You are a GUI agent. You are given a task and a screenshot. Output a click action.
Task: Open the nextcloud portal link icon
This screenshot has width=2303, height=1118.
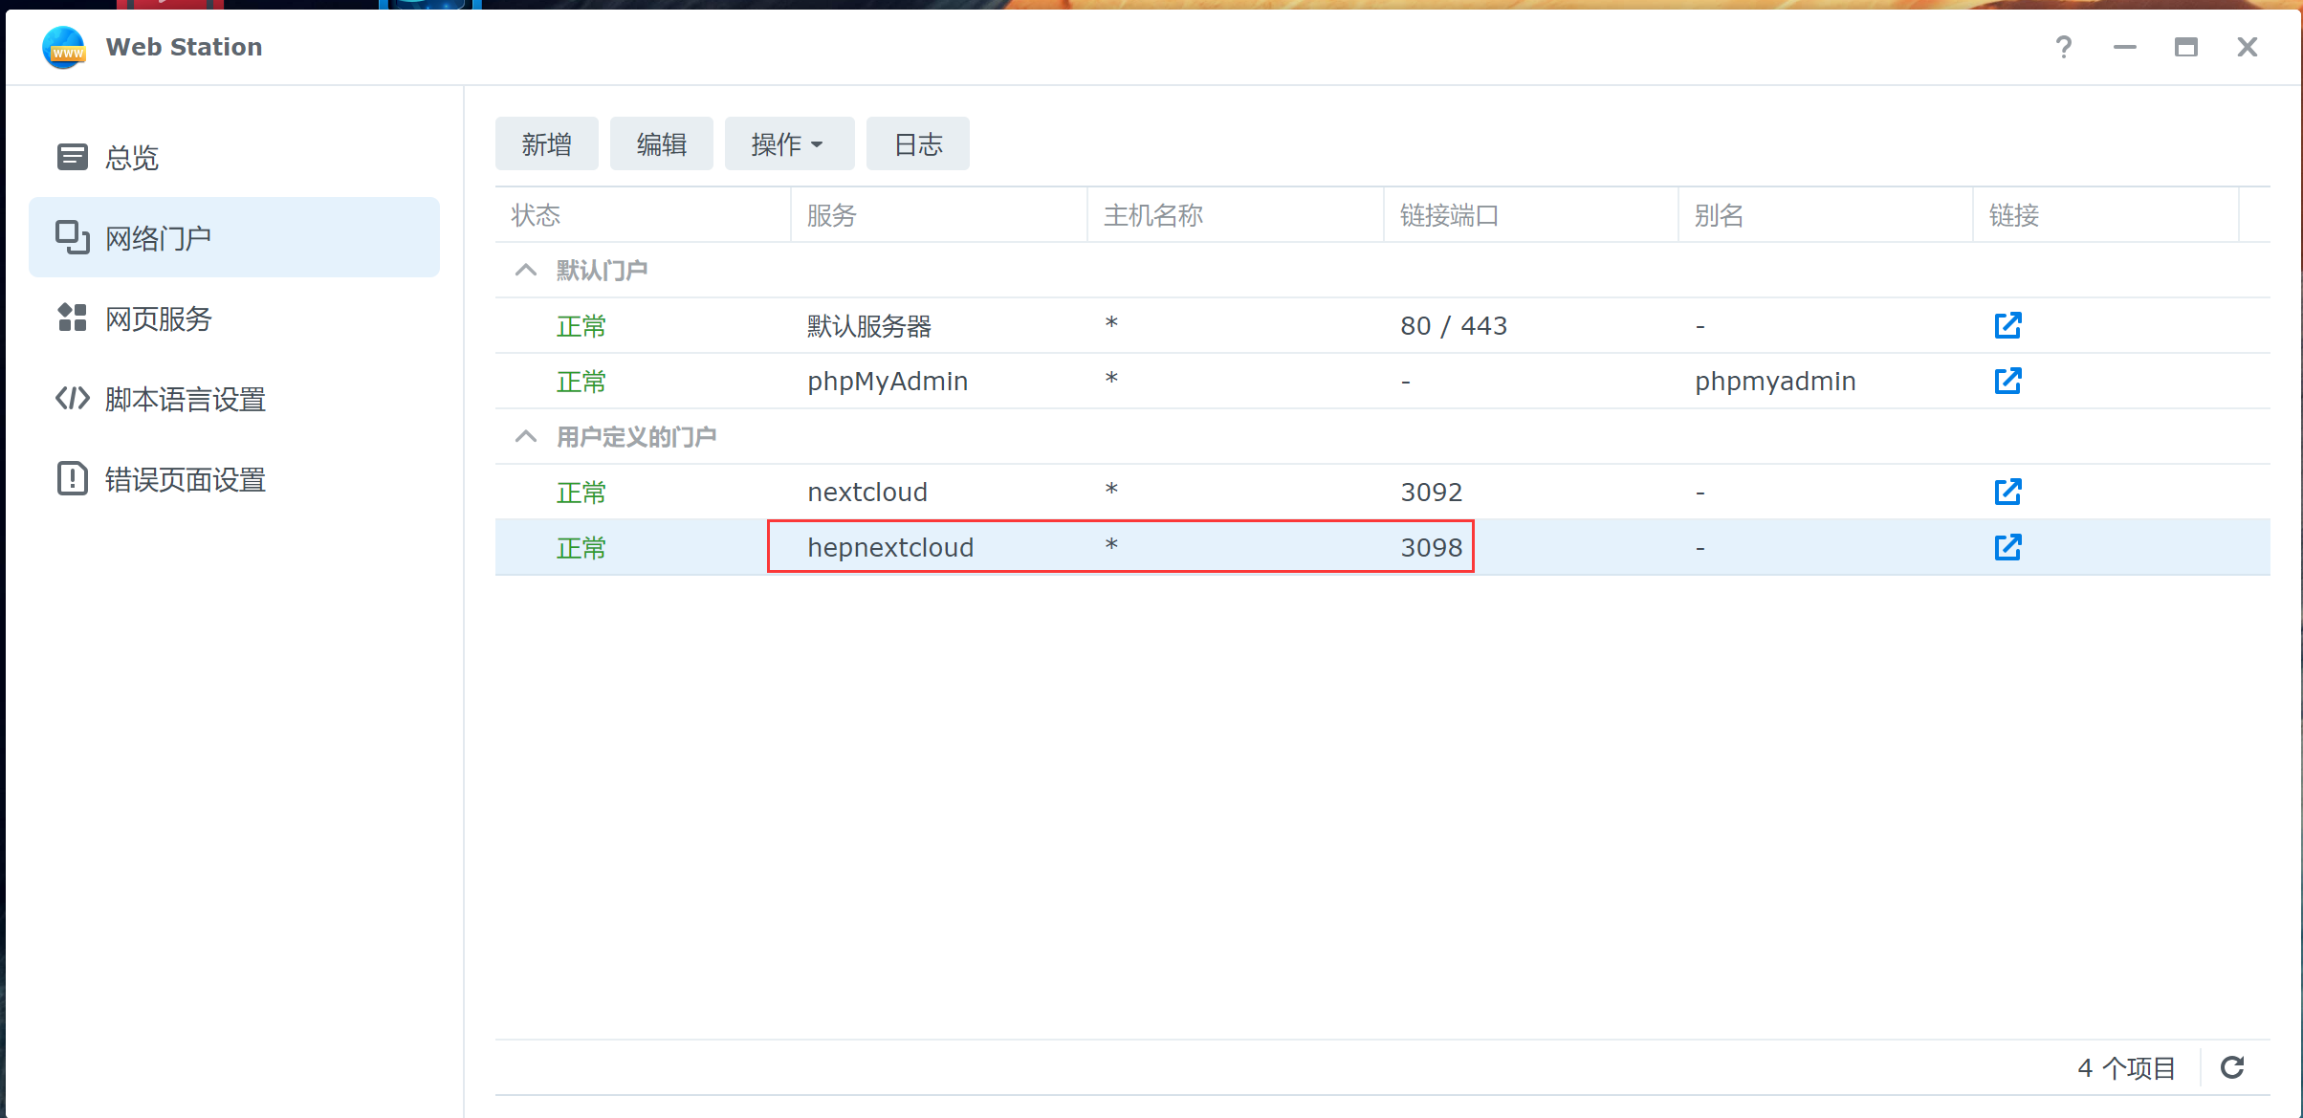tap(2007, 493)
